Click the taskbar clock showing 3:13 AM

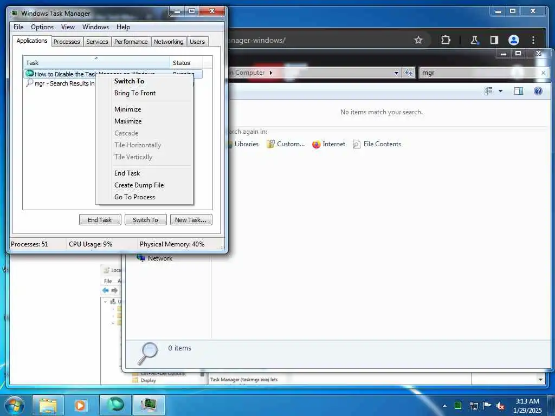527,406
